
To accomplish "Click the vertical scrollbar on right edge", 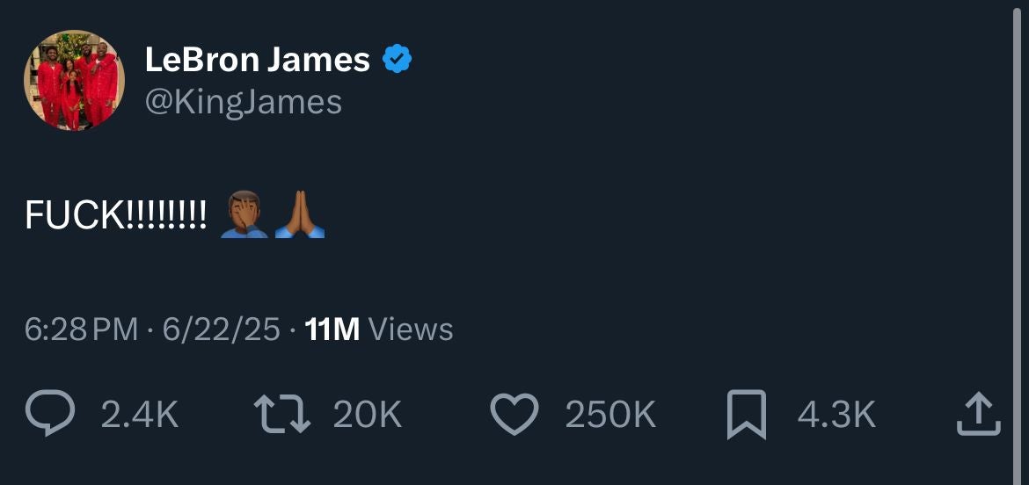I will tap(1022, 176).
